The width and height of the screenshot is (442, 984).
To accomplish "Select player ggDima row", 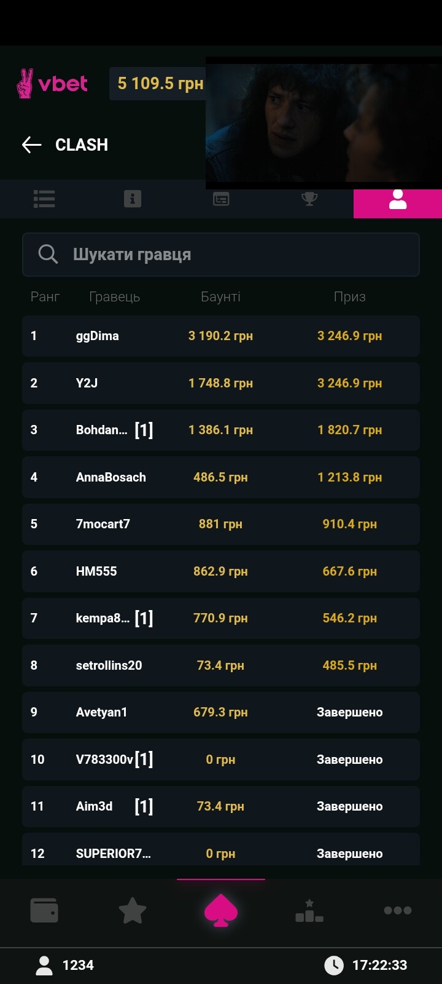I will pos(221,336).
